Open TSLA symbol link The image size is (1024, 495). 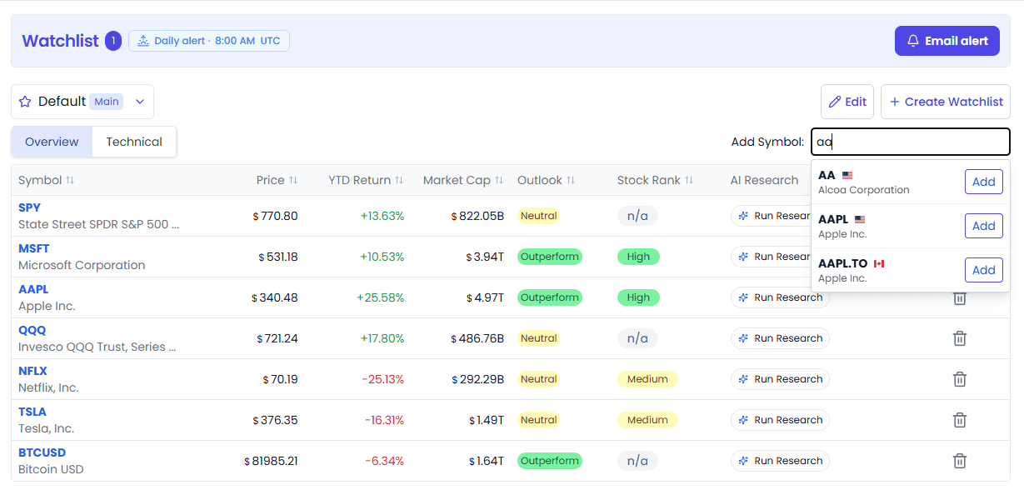click(32, 412)
